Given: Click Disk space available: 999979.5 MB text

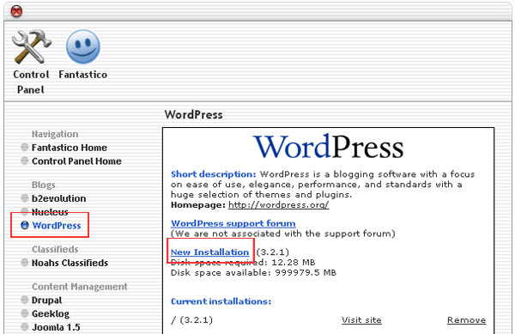Looking at the screenshot, I should point(253,272).
